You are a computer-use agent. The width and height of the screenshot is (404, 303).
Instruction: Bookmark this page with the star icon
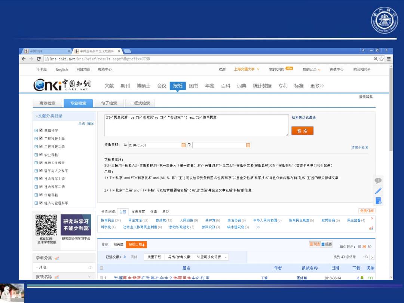(x=381, y=59)
